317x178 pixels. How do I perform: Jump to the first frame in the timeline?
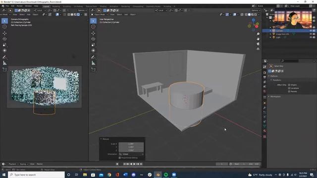point(124,164)
